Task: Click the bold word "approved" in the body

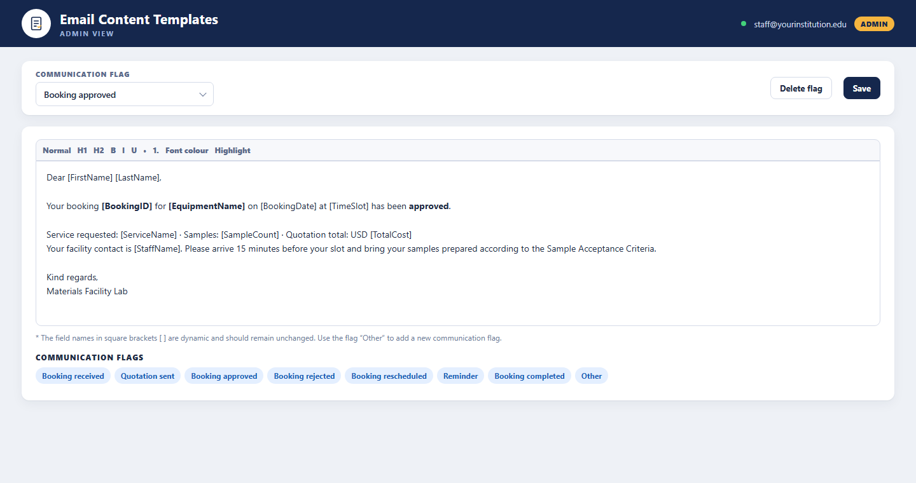Action: click(429, 206)
